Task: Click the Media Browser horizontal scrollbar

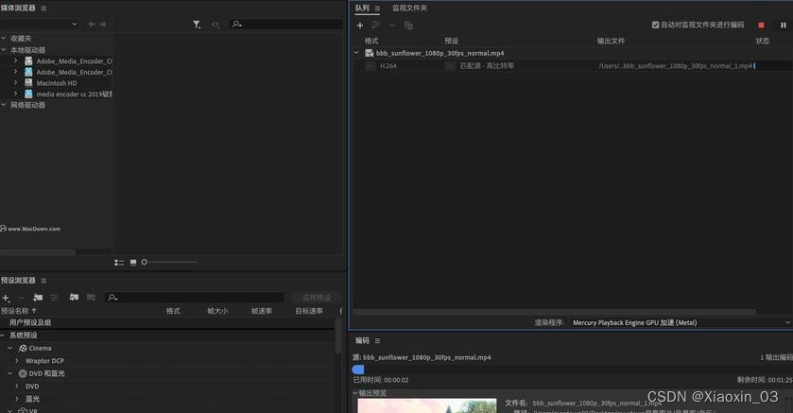Action: pos(38,251)
